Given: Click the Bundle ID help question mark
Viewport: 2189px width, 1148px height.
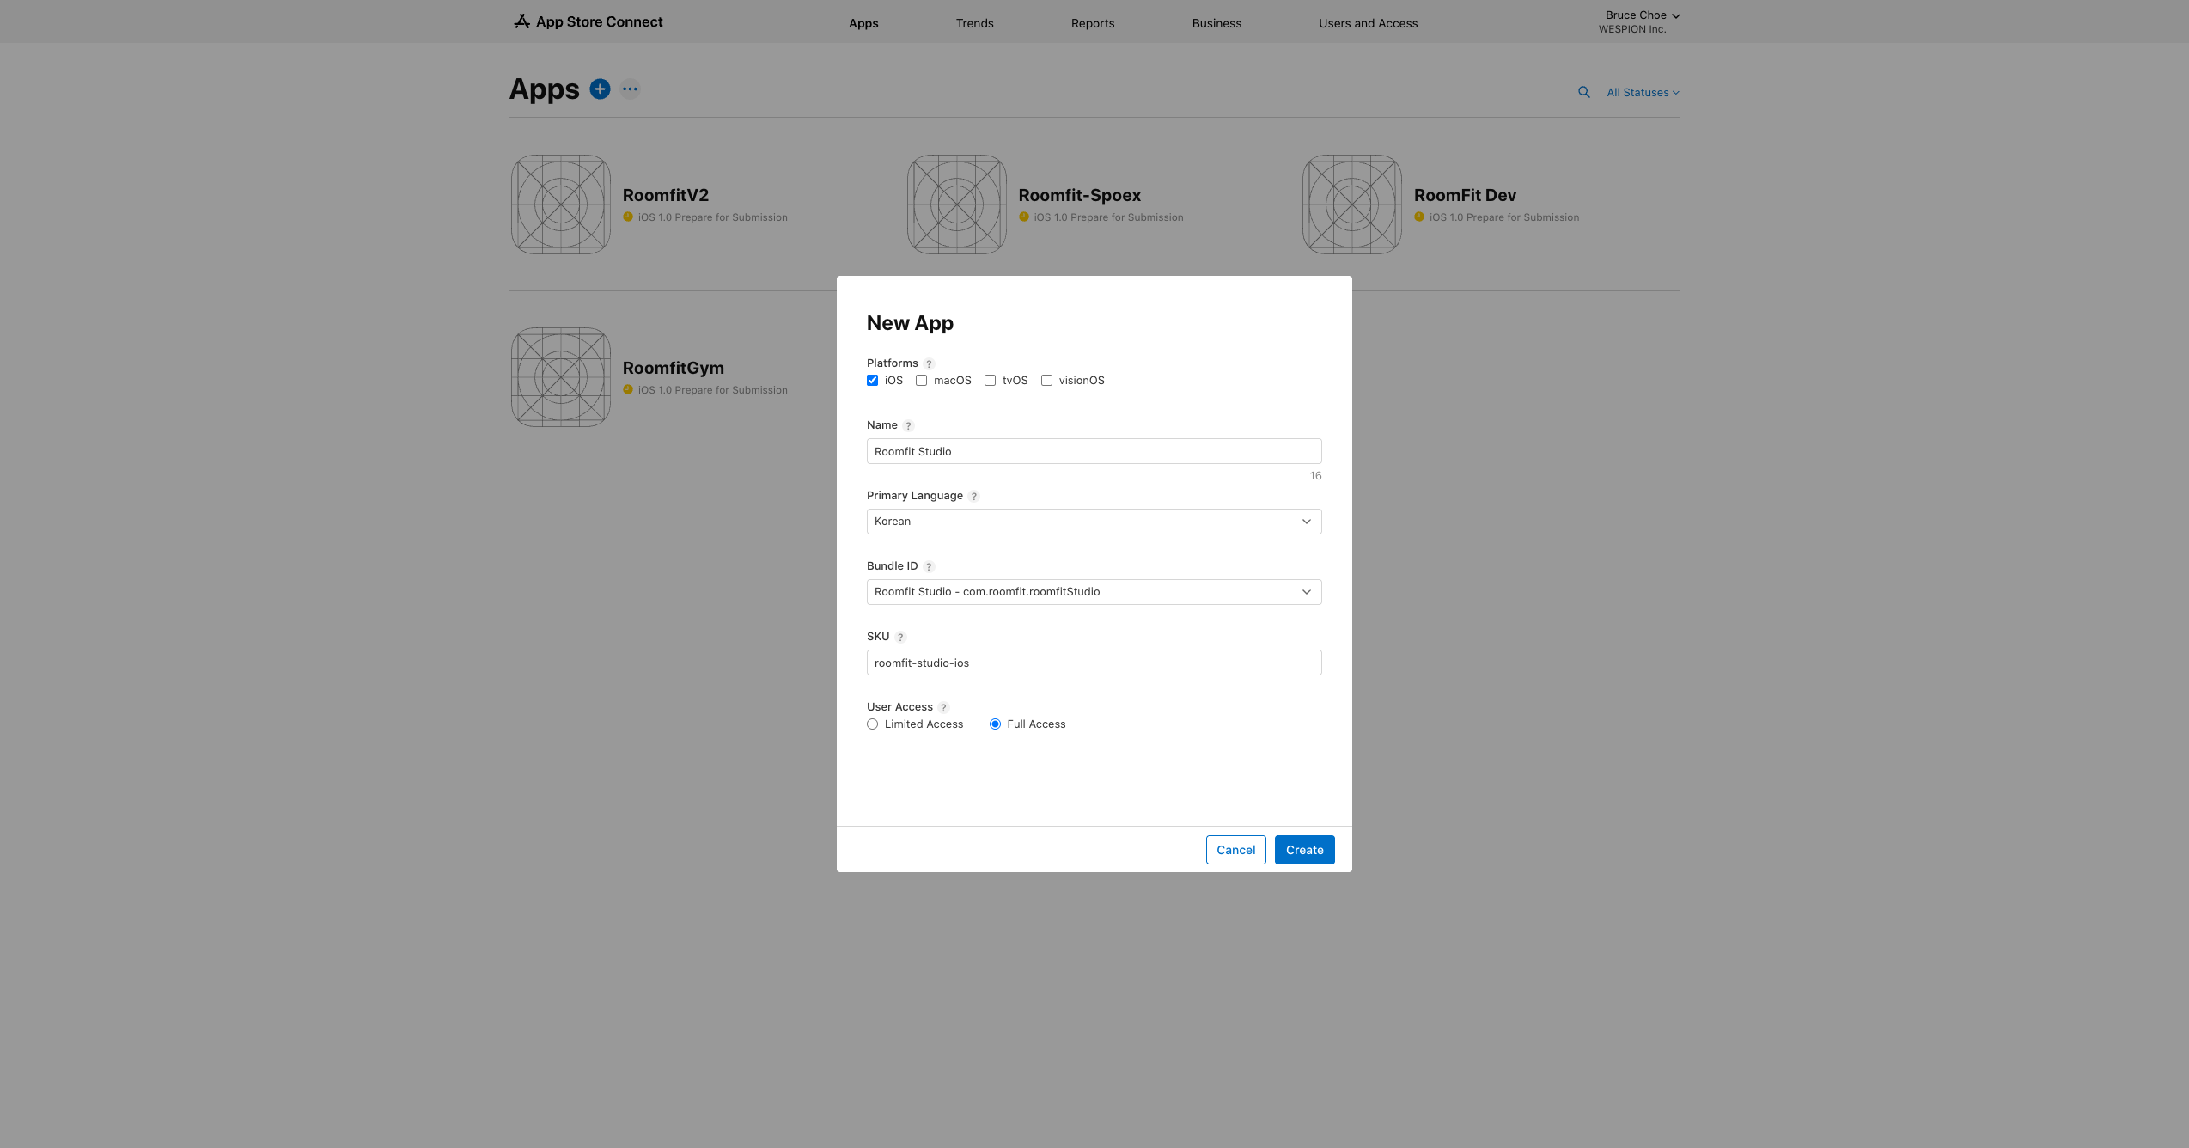Looking at the screenshot, I should pyautogui.click(x=929, y=567).
